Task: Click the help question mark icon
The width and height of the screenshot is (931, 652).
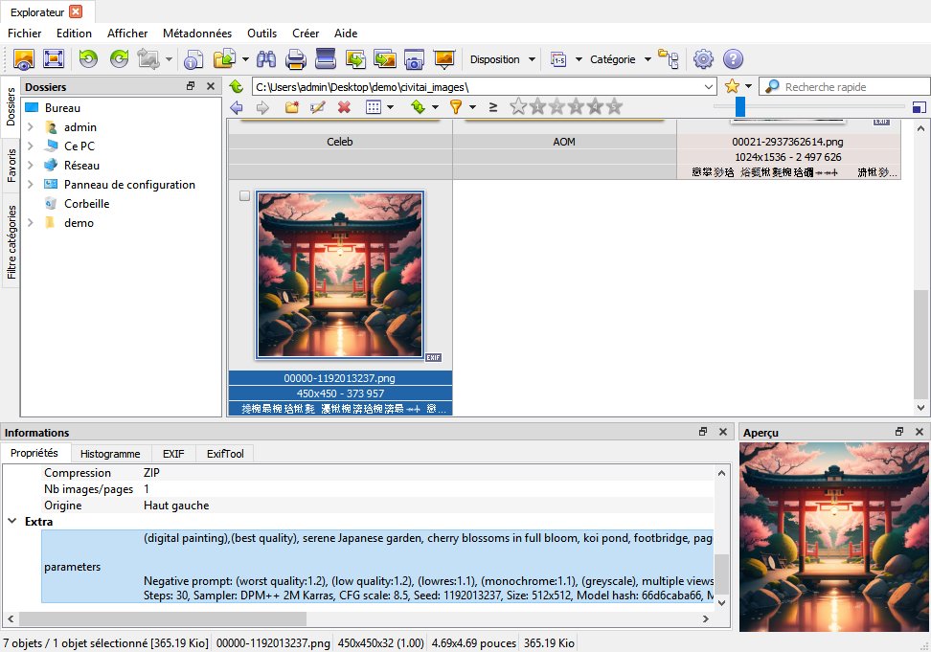Action: [x=734, y=59]
